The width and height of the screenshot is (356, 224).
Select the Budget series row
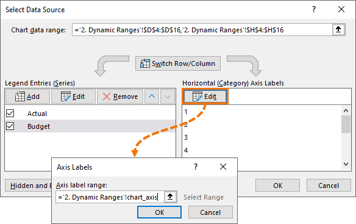90,126
